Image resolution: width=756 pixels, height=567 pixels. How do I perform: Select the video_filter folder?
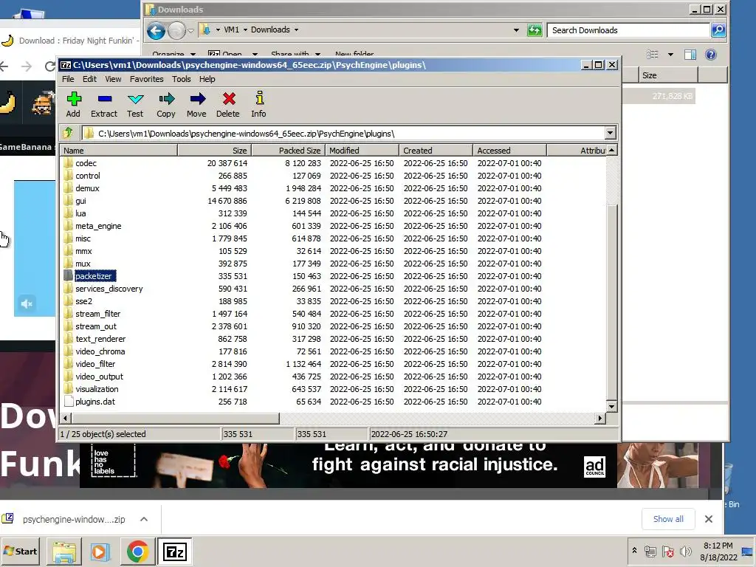[x=95, y=363]
